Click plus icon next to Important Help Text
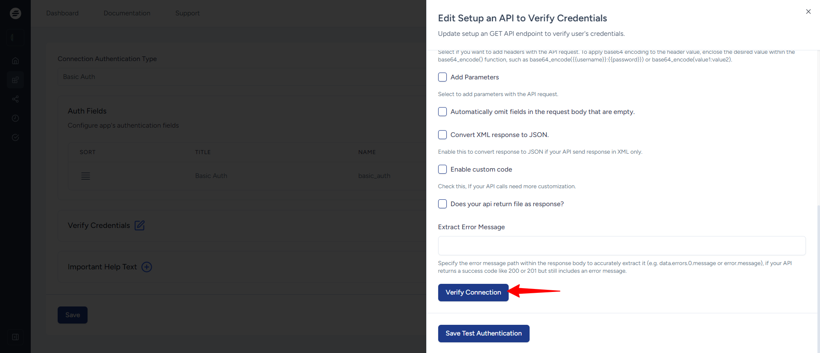Image resolution: width=820 pixels, height=353 pixels. pos(146,267)
